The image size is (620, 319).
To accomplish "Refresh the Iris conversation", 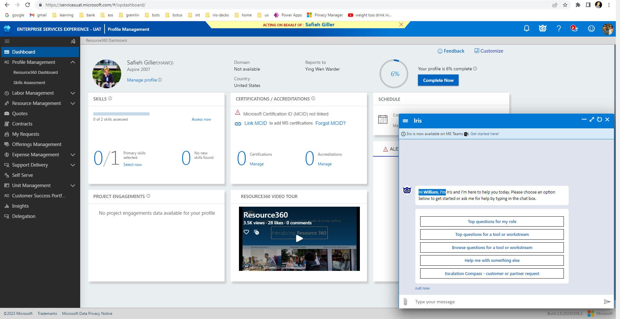I will [x=599, y=119].
